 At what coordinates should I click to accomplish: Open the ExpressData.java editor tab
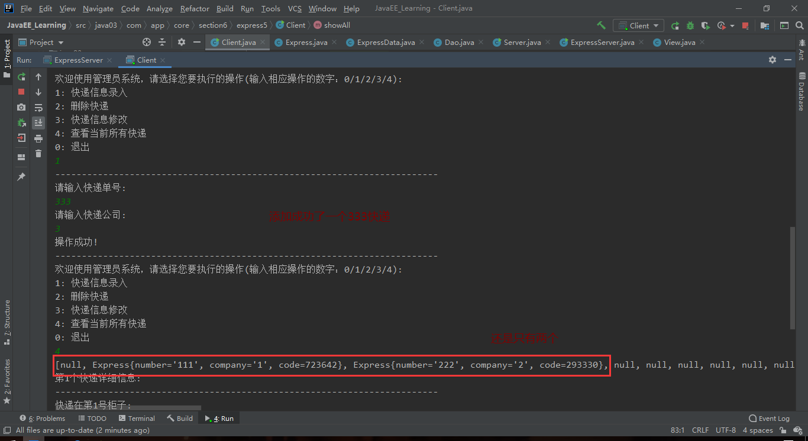click(386, 42)
